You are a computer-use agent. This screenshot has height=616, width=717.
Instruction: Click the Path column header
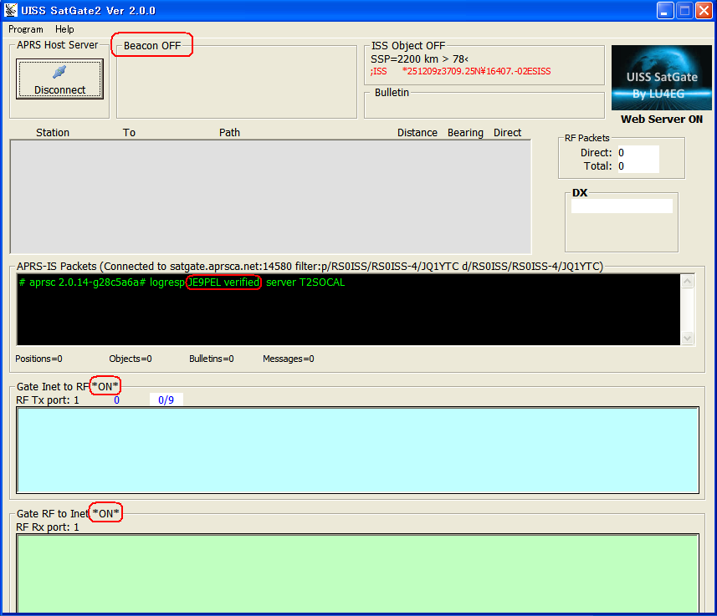point(229,133)
